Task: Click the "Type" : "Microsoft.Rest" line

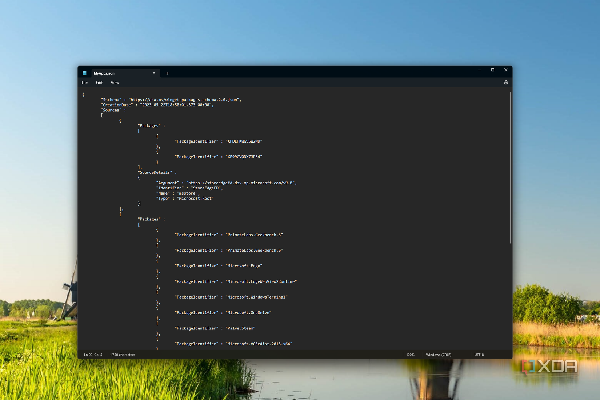Action: tap(185, 199)
